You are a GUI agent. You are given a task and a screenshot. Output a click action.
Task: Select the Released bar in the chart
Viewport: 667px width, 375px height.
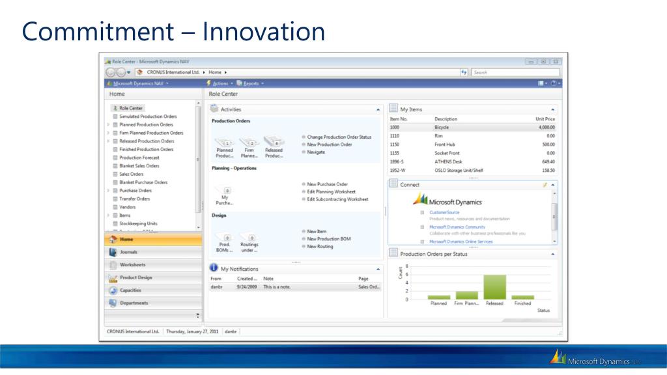point(495,287)
